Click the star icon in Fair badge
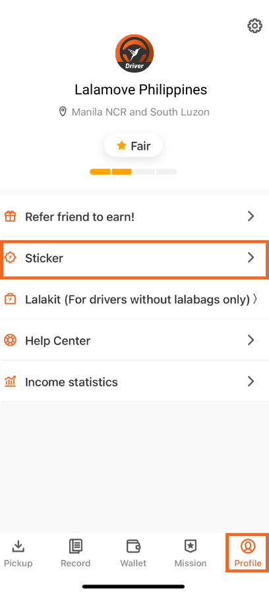Screen dimensions: 269x594 coord(121,145)
